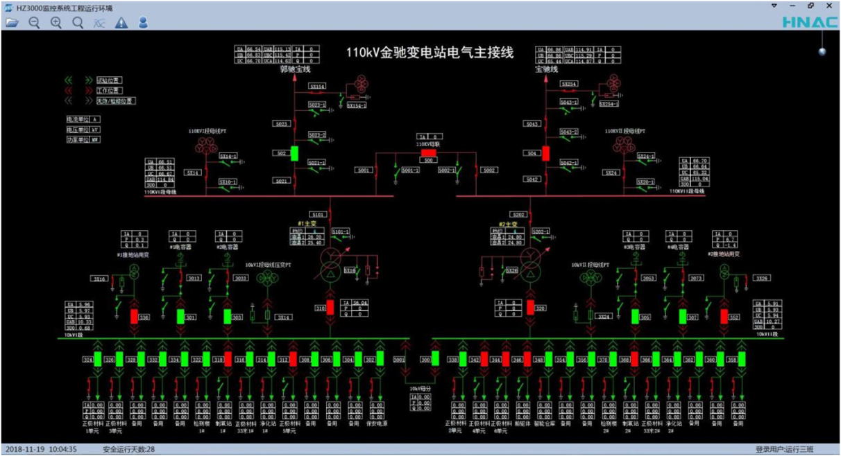Toggle red breaker 310 under #1主变
Image resolution: width=841 pixels, height=456 pixels.
(330, 307)
